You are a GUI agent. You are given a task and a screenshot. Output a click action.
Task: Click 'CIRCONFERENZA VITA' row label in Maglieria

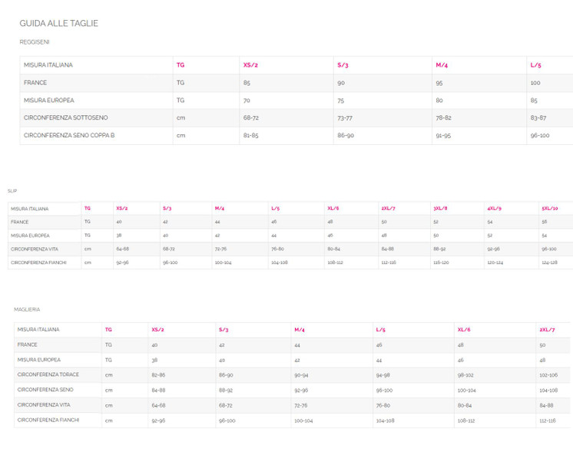click(44, 405)
